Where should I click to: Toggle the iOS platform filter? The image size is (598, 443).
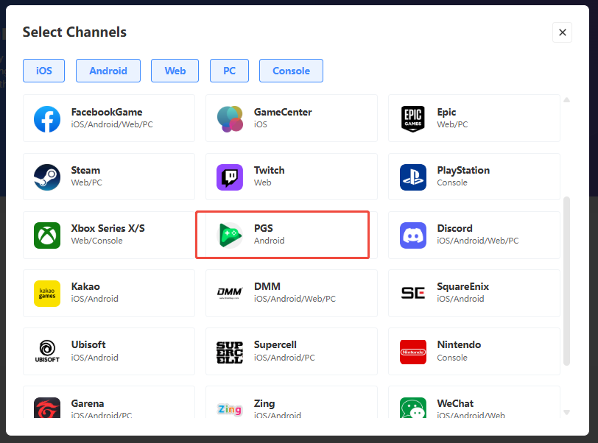44,71
